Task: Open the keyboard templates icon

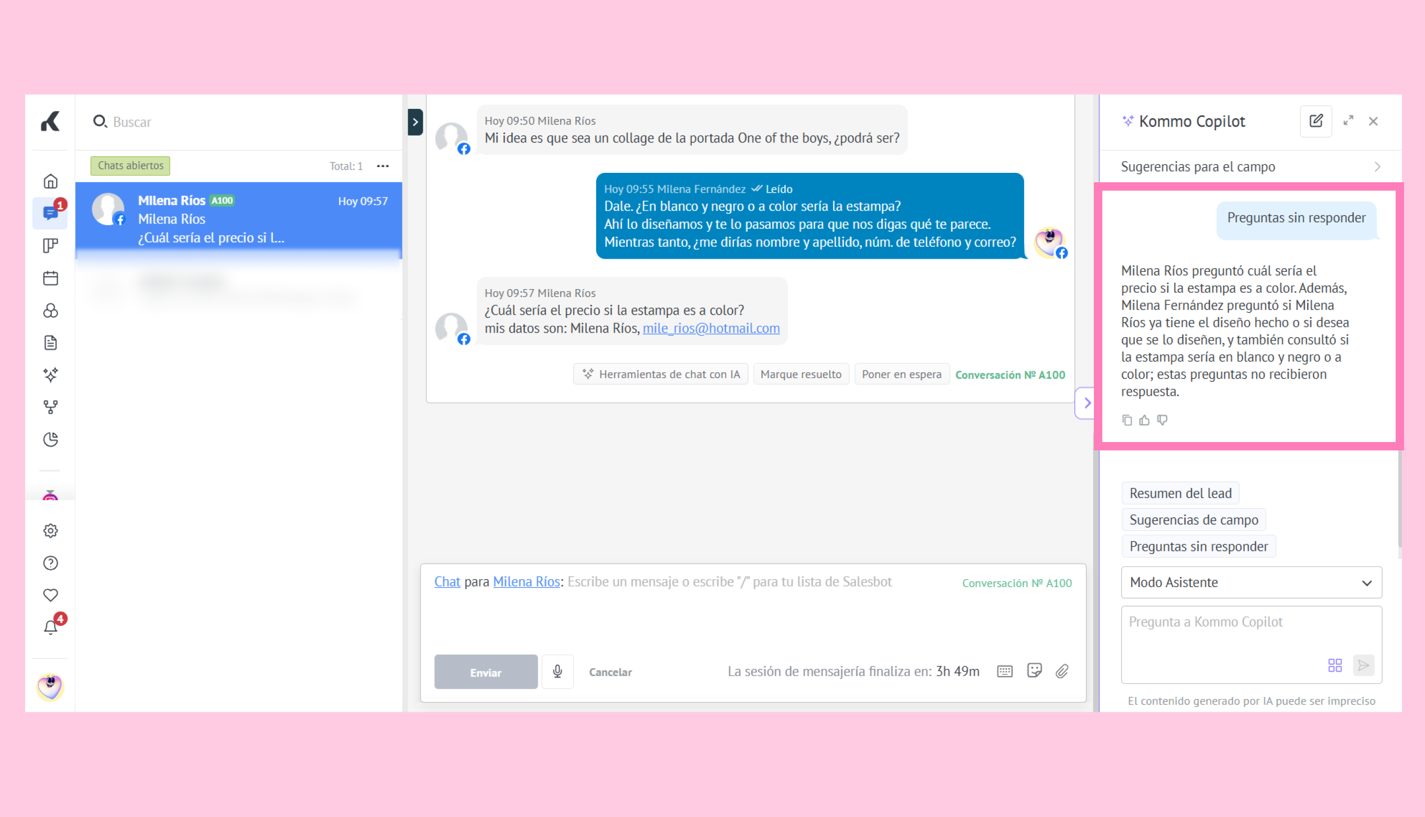Action: click(1005, 671)
